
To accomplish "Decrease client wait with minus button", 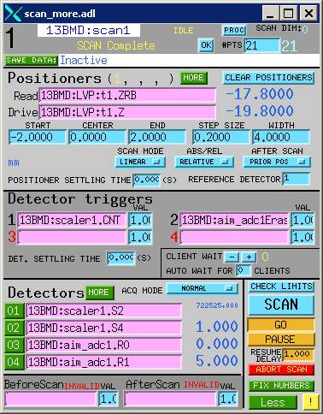I will pyautogui.click(x=232, y=257).
